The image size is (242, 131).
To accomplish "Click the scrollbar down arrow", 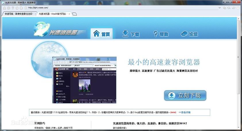I will tap(238, 128).
